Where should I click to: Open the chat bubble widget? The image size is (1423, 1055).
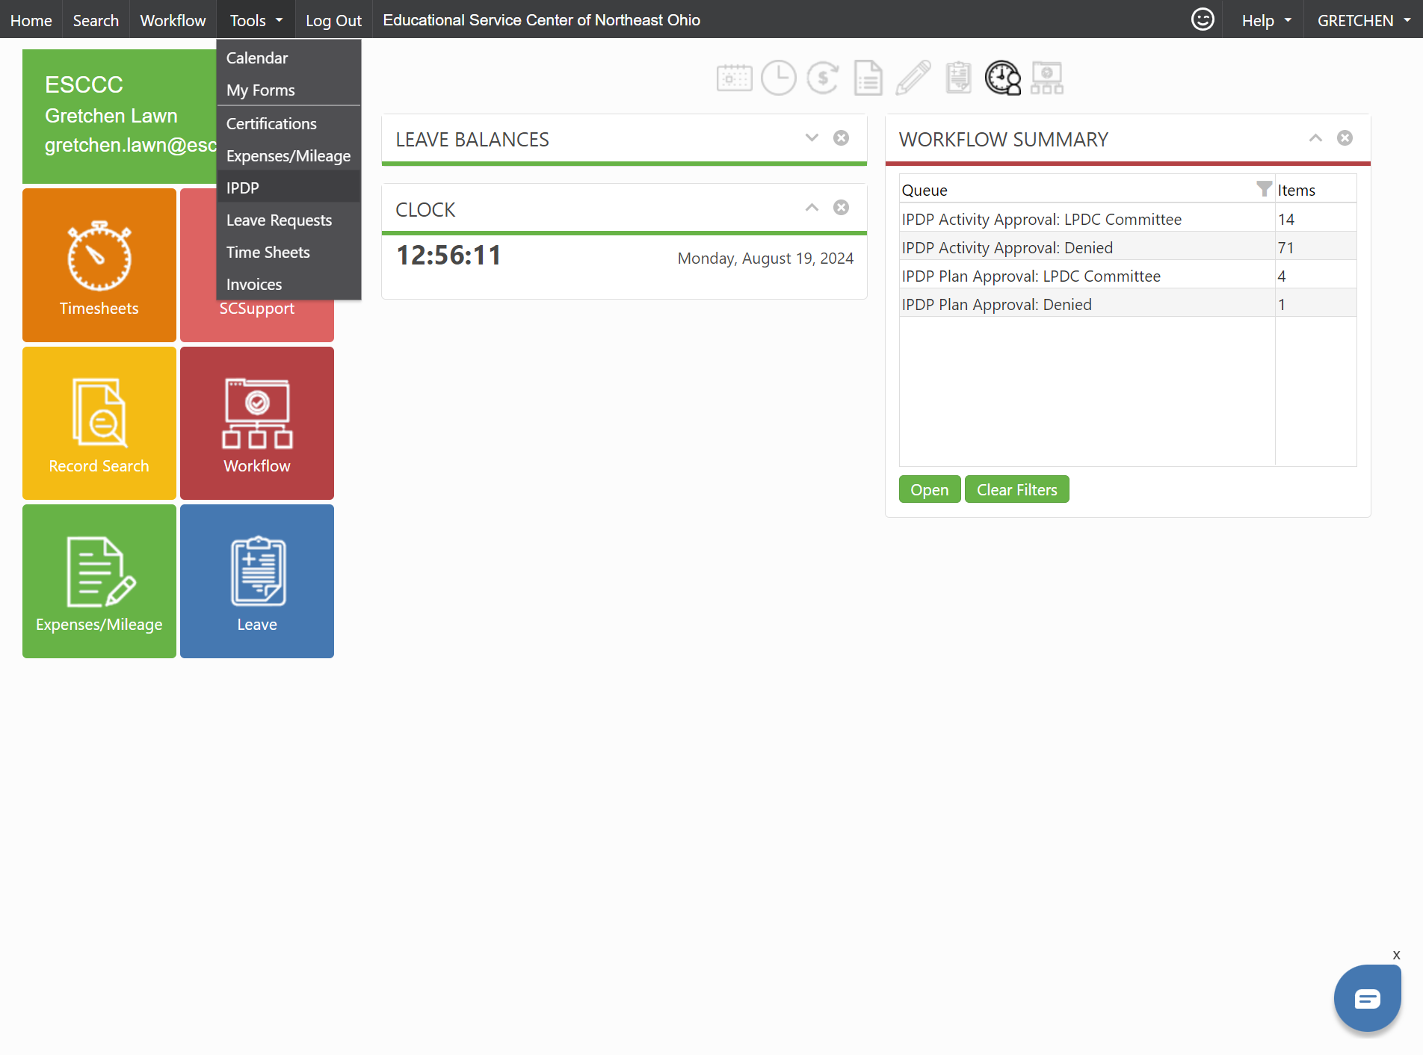pyautogui.click(x=1368, y=998)
